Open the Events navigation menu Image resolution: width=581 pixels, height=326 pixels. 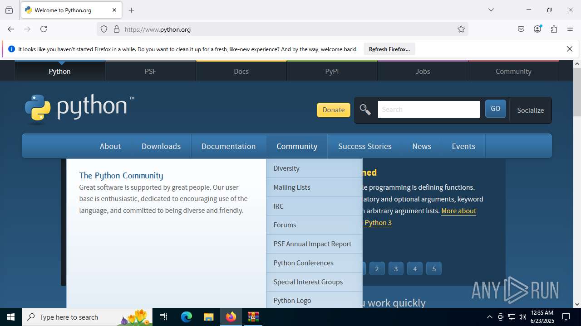[x=463, y=146]
